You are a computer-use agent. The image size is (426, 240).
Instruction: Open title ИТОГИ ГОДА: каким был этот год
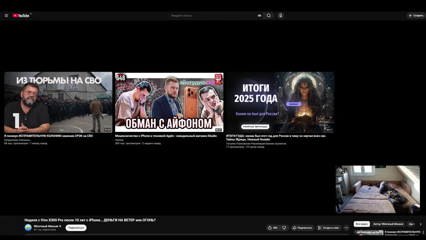[x=276, y=138]
